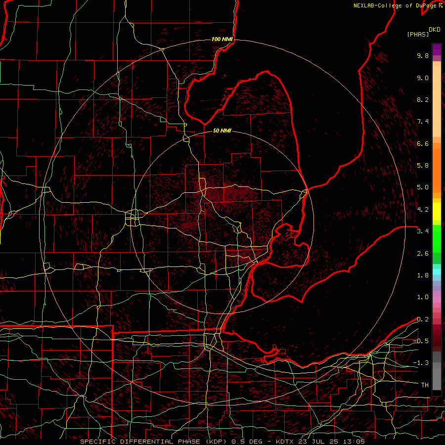Click the 5.0 scale value
This screenshot has height=445, width=445.
pos(423,187)
